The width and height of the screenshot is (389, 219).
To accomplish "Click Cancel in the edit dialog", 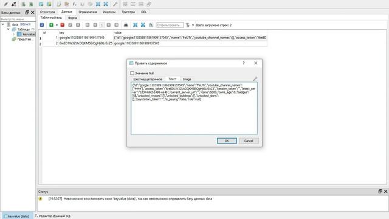I will (249, 141).
